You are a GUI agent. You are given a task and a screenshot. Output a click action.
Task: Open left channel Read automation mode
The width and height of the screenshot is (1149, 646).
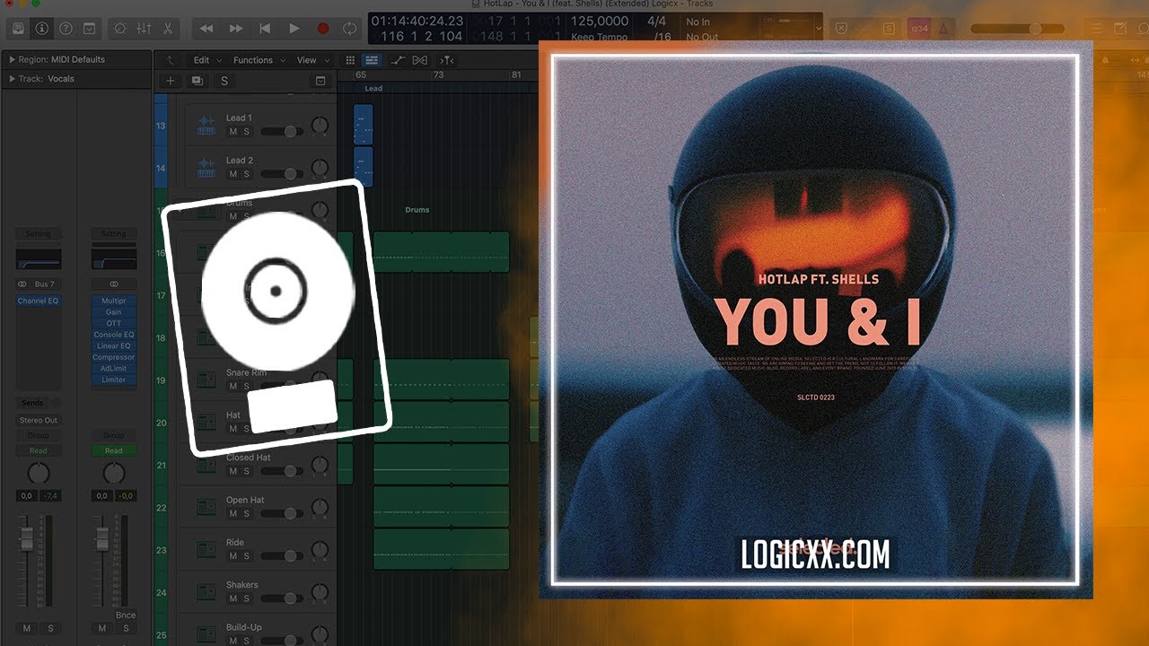click(x=38, y=450)
